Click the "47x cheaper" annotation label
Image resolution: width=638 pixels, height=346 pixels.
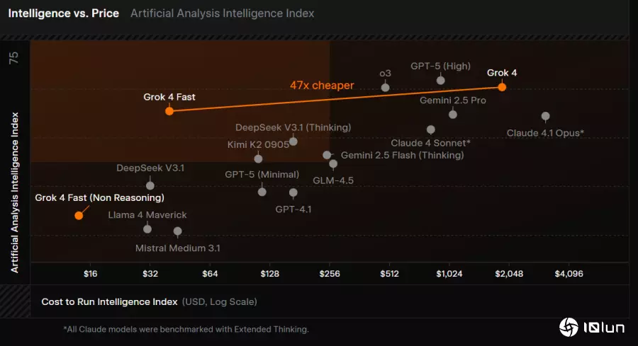322,86
